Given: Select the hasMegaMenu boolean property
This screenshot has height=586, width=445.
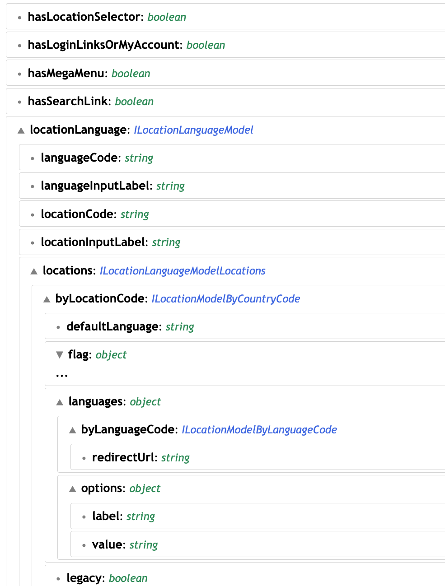Looking at the screenshot, I should point(89,73).
